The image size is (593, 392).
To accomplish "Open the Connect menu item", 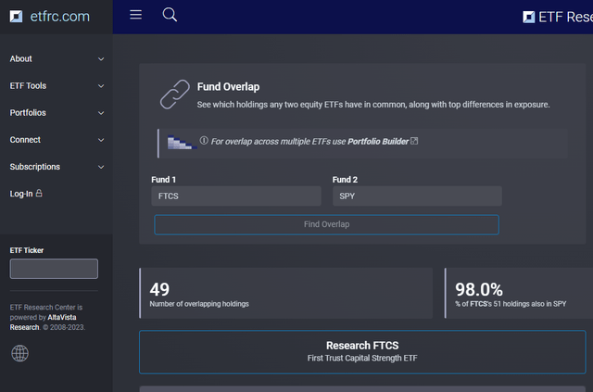I will (x=25, y=140).
